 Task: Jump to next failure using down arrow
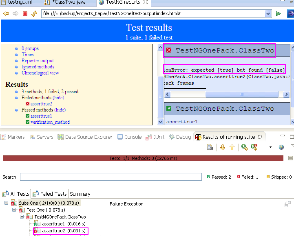(x=223, y=147)
